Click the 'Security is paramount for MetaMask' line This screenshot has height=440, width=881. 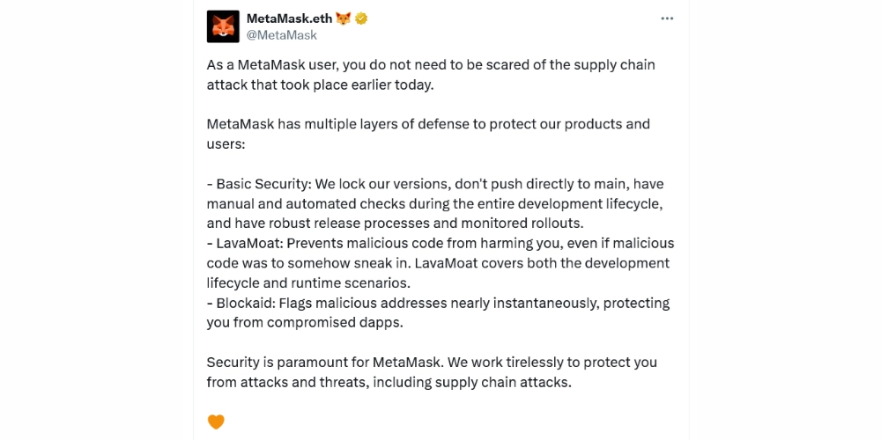click(432, 362)
